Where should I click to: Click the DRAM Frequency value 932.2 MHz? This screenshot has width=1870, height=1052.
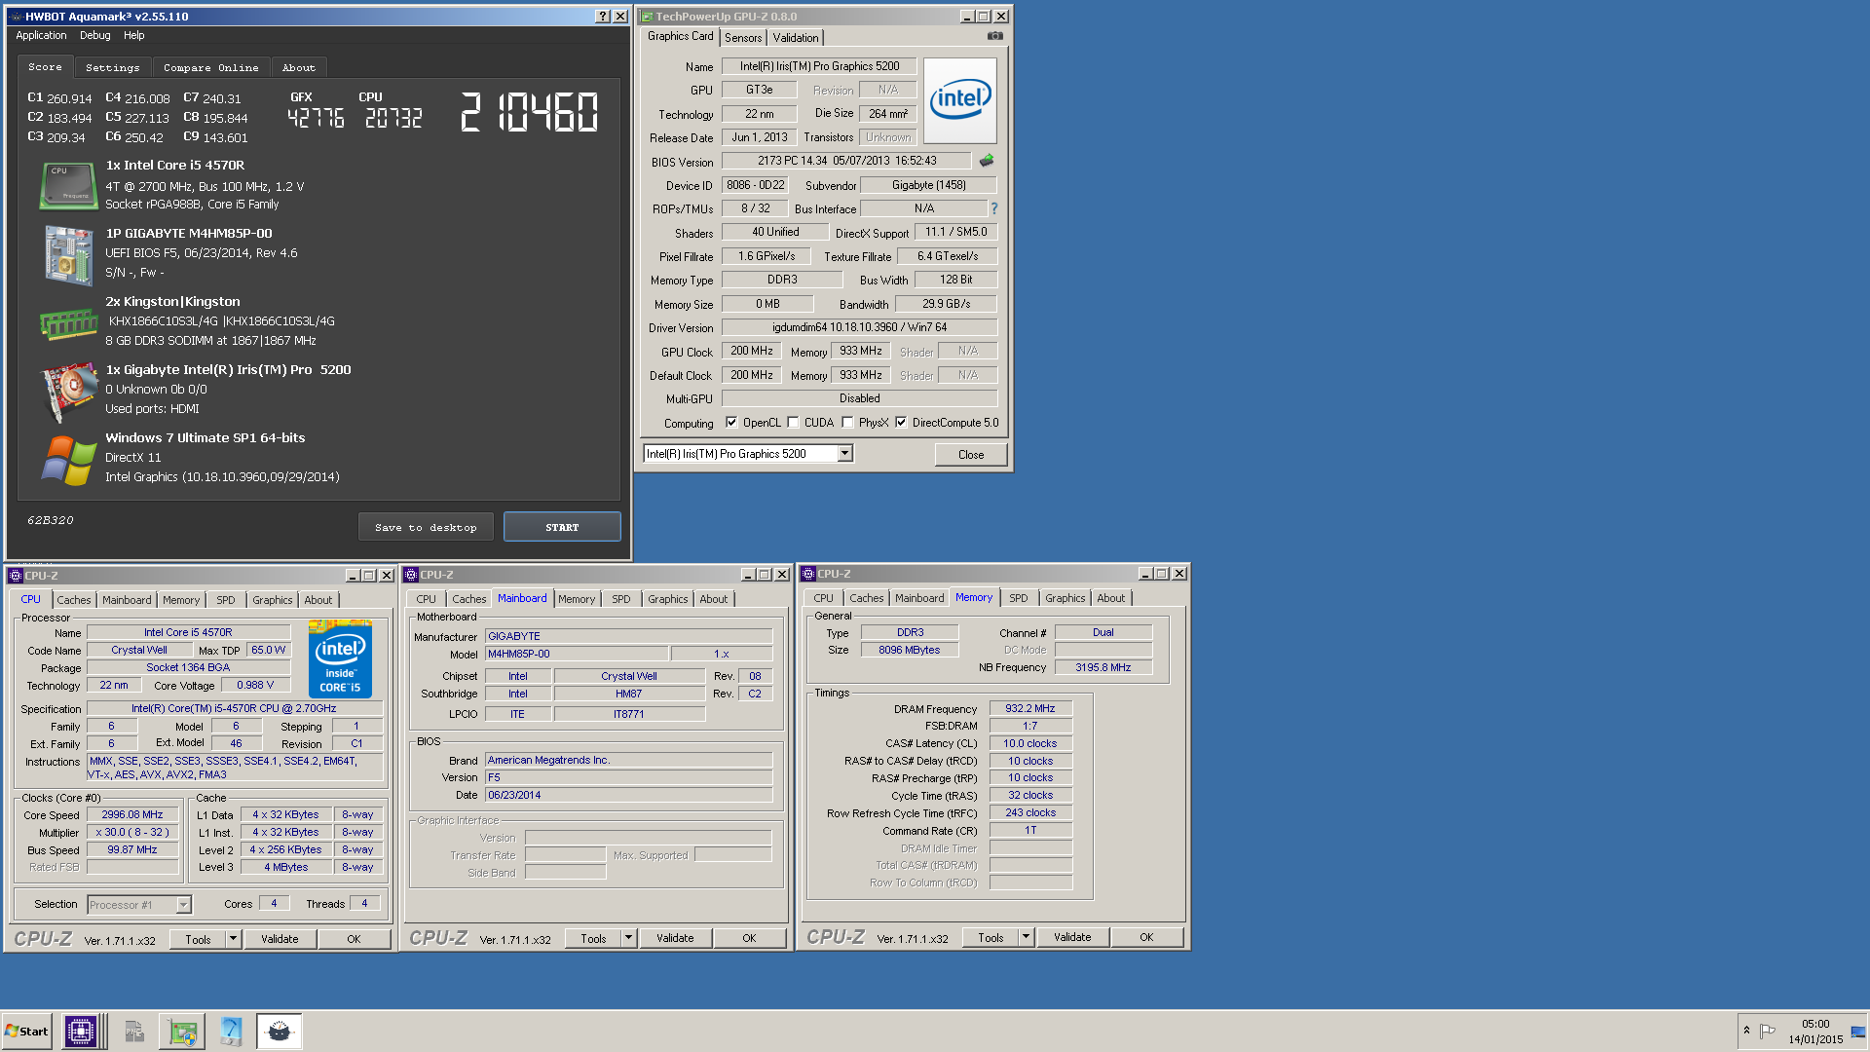click(1030, 708)
